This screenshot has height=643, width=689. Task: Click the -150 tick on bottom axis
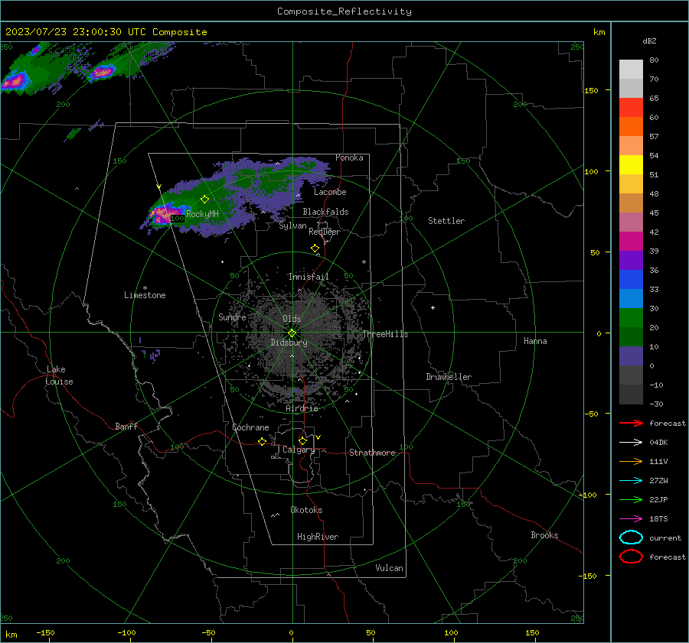45,632
